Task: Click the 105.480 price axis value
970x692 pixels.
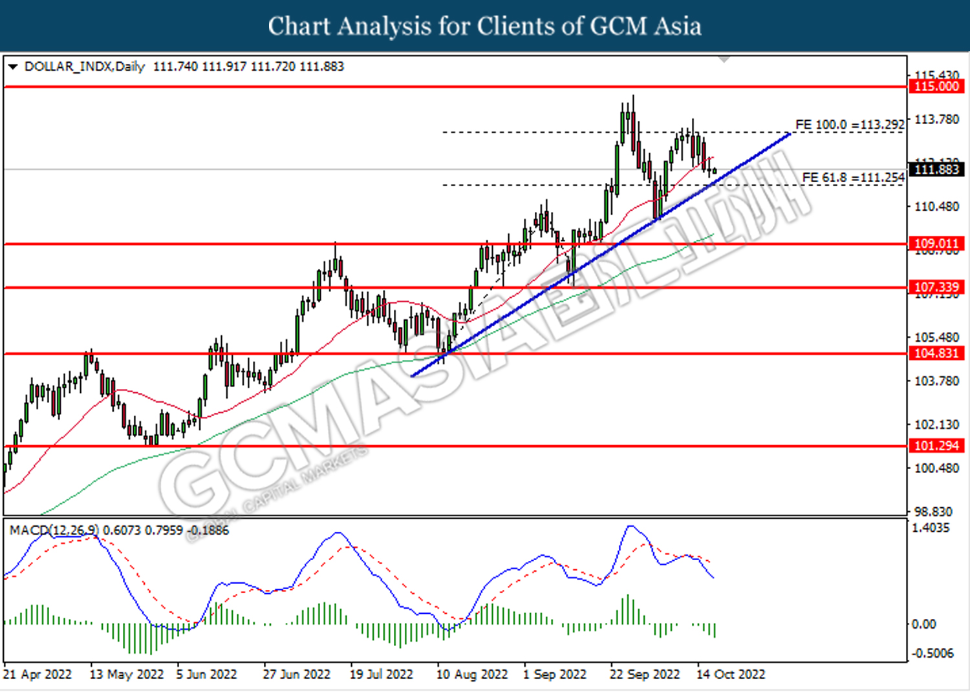Action: [x=936, y=337]
